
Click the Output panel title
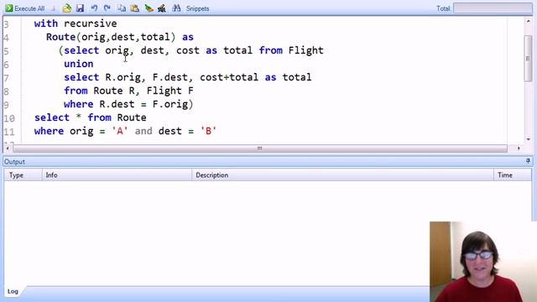pos(14,162)
